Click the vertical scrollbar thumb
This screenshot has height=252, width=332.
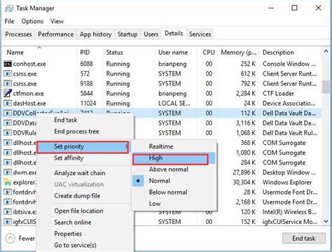(326, 87)
